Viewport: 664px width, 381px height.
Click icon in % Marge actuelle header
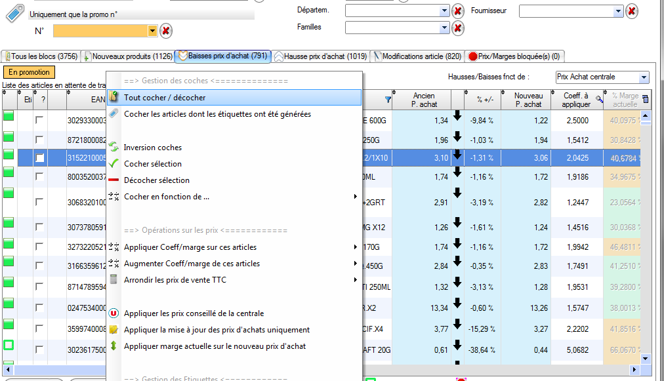[644, 100]
